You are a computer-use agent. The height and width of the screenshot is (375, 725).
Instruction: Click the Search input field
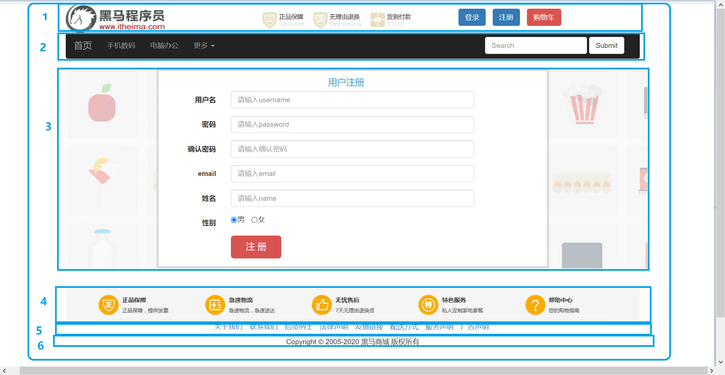536,46
